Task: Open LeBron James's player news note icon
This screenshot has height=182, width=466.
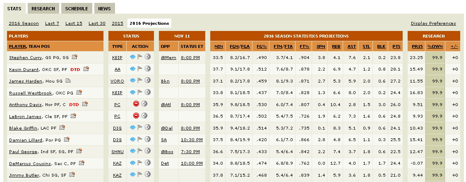Action: [x=73, y=116]
